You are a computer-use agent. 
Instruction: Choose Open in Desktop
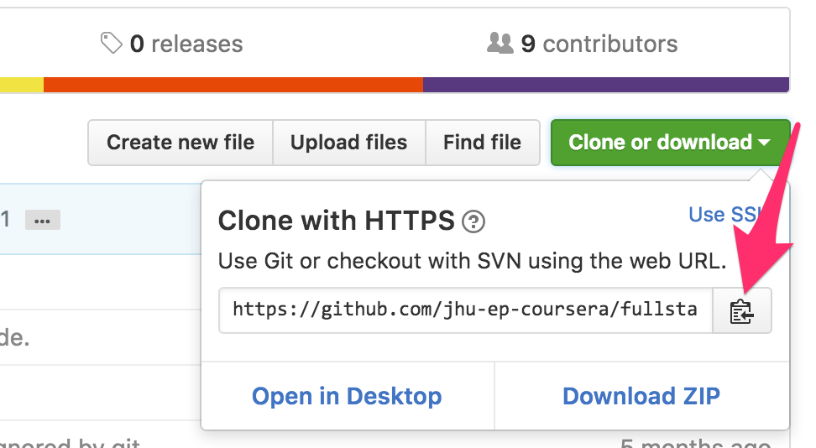click(347, 396)
